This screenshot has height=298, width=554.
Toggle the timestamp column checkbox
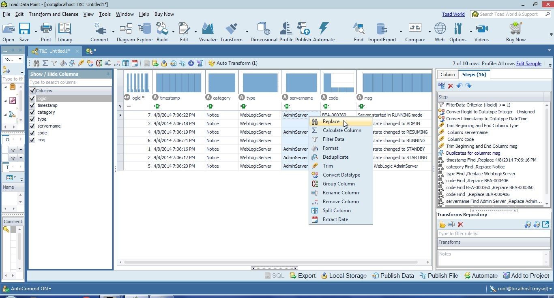coord(32,105)
